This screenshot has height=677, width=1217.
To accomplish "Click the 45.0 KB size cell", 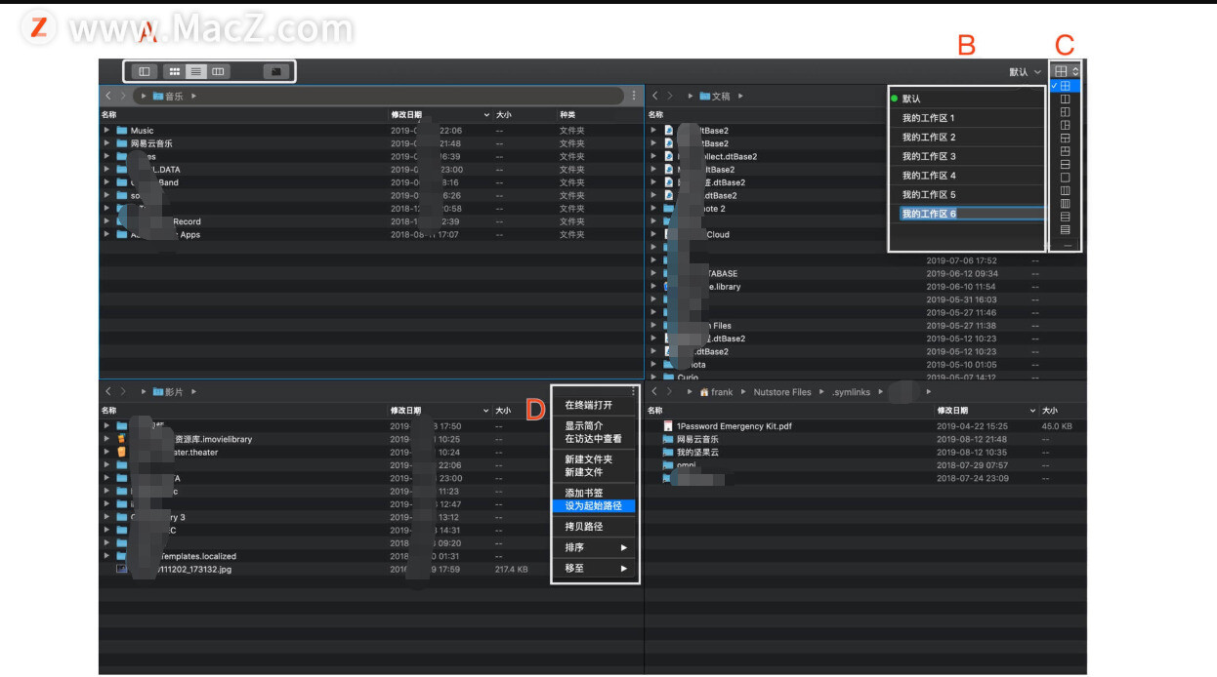I will (1057, 426).
